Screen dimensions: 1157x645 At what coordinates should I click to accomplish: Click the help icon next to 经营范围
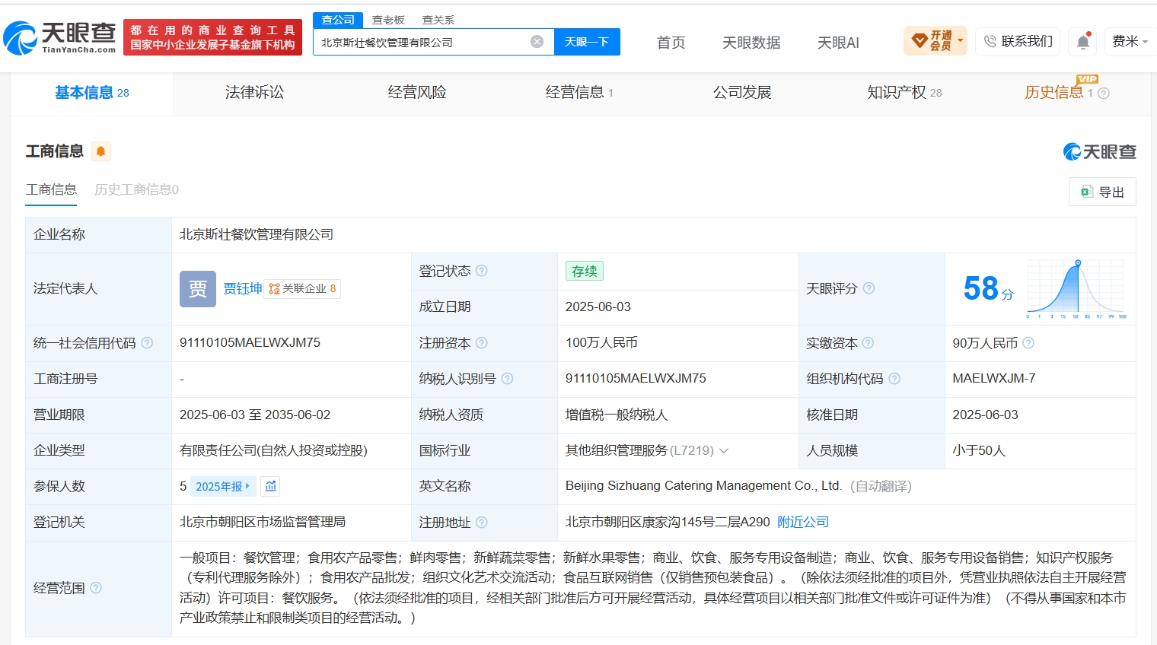(96, 588)
